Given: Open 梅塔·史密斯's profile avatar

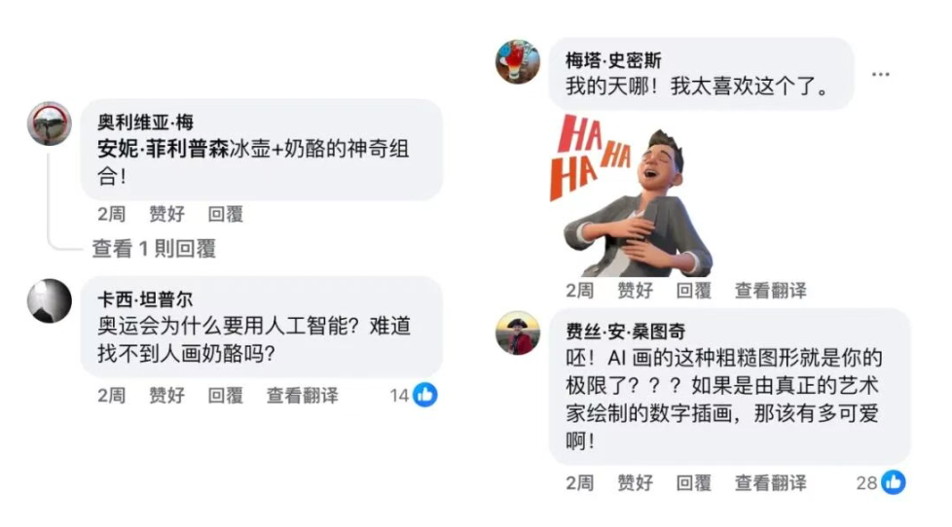Looking at the screenshot, I should click(x=518, y=62).
